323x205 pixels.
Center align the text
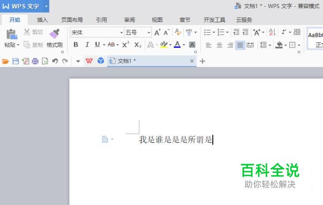(219, 45)
